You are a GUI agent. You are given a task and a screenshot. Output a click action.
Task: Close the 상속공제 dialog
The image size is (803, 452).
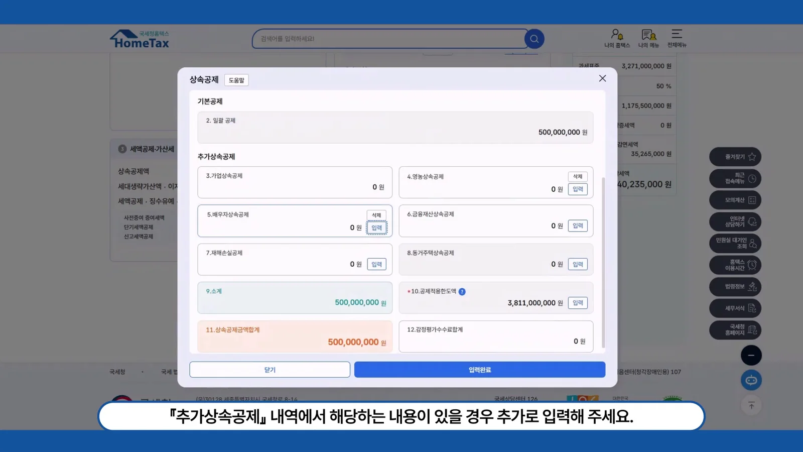602,78
